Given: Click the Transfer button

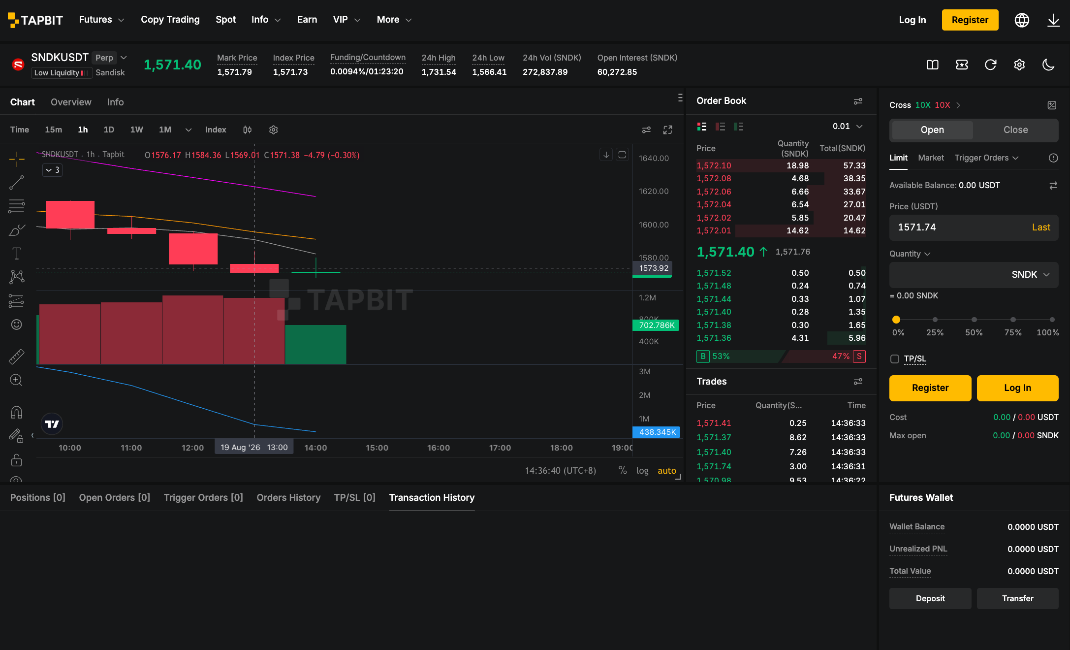Looking at the screenshot, I should click(1017, 599).
